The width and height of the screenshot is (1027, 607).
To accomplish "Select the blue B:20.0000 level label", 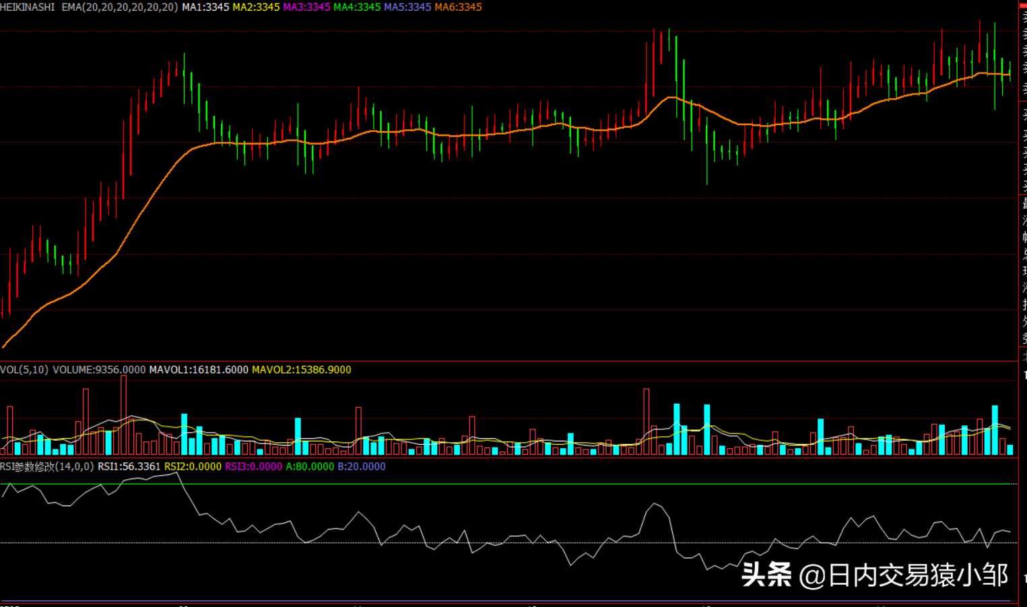I will click(x=362, y=466).
